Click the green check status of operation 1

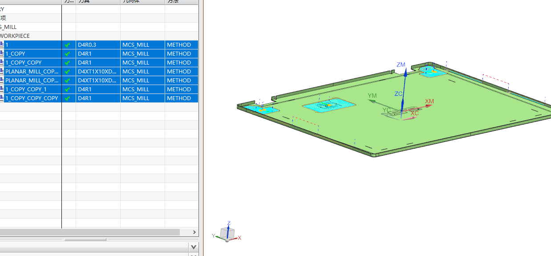[x=67, y=45]
